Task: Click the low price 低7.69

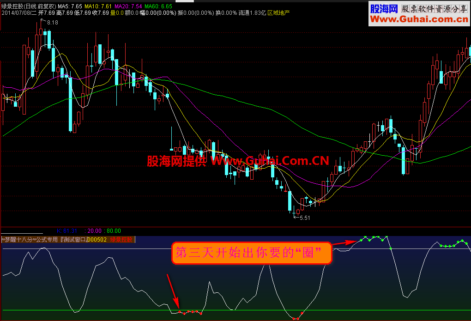Action: [83, 13]
